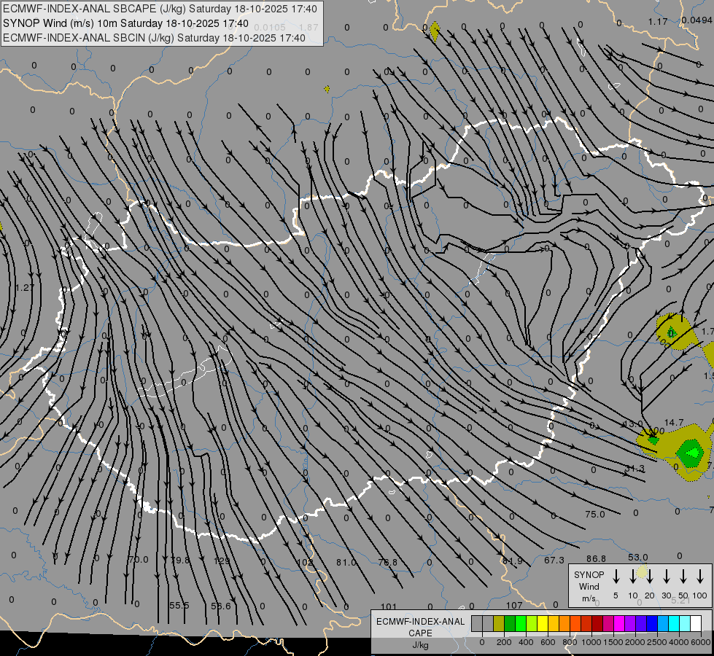Click the ECMWF-INDEX-ANAL CAPE legend label
The width and height of the screenshot is (714, 656).
(420, 628)
